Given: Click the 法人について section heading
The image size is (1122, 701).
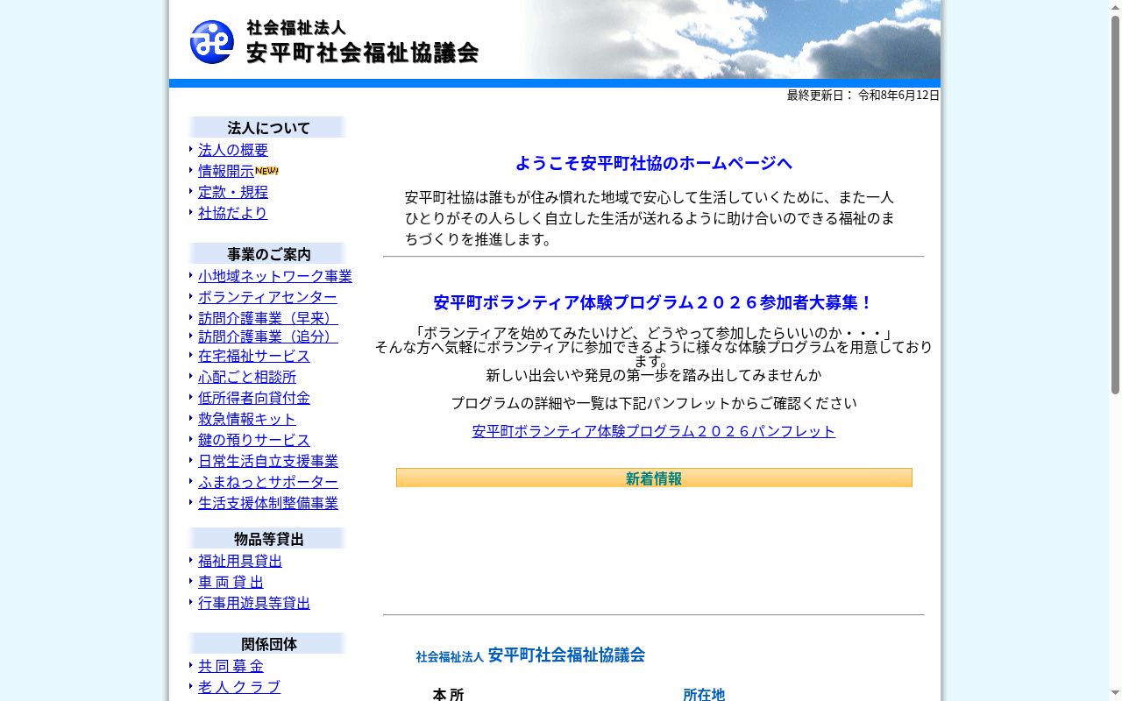Looking at the screenshot, I should 268,128.
